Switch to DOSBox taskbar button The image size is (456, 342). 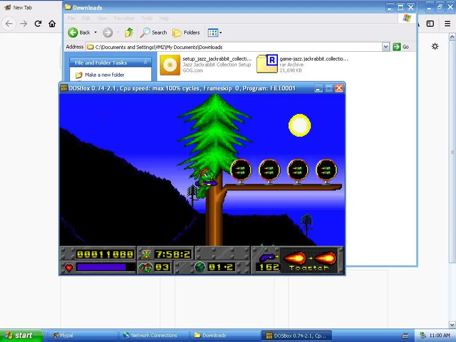pyautogui.click(x=297, y=336)
